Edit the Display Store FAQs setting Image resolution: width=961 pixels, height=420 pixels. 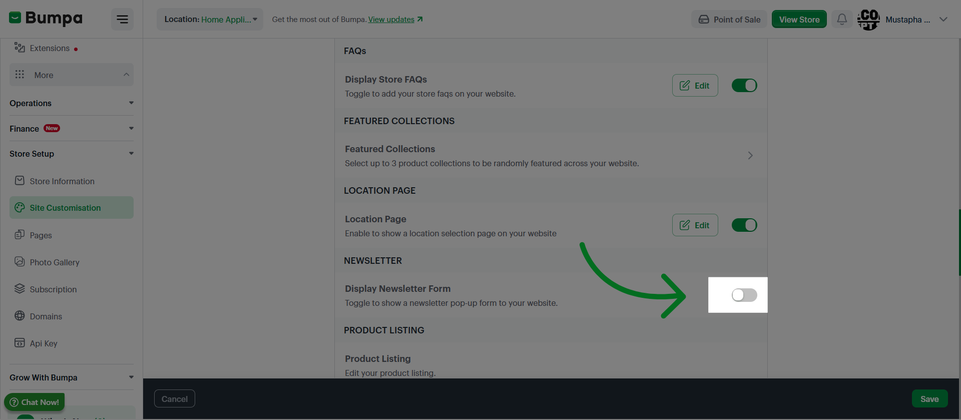(x=695, y=86)
